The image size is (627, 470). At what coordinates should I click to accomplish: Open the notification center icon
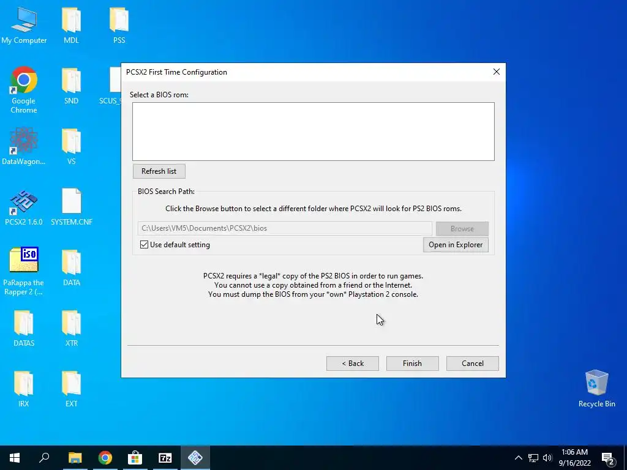coord(608,458)
